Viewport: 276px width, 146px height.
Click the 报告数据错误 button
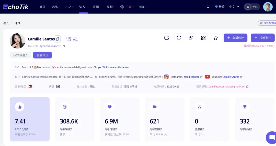click(x=267, y=23)
